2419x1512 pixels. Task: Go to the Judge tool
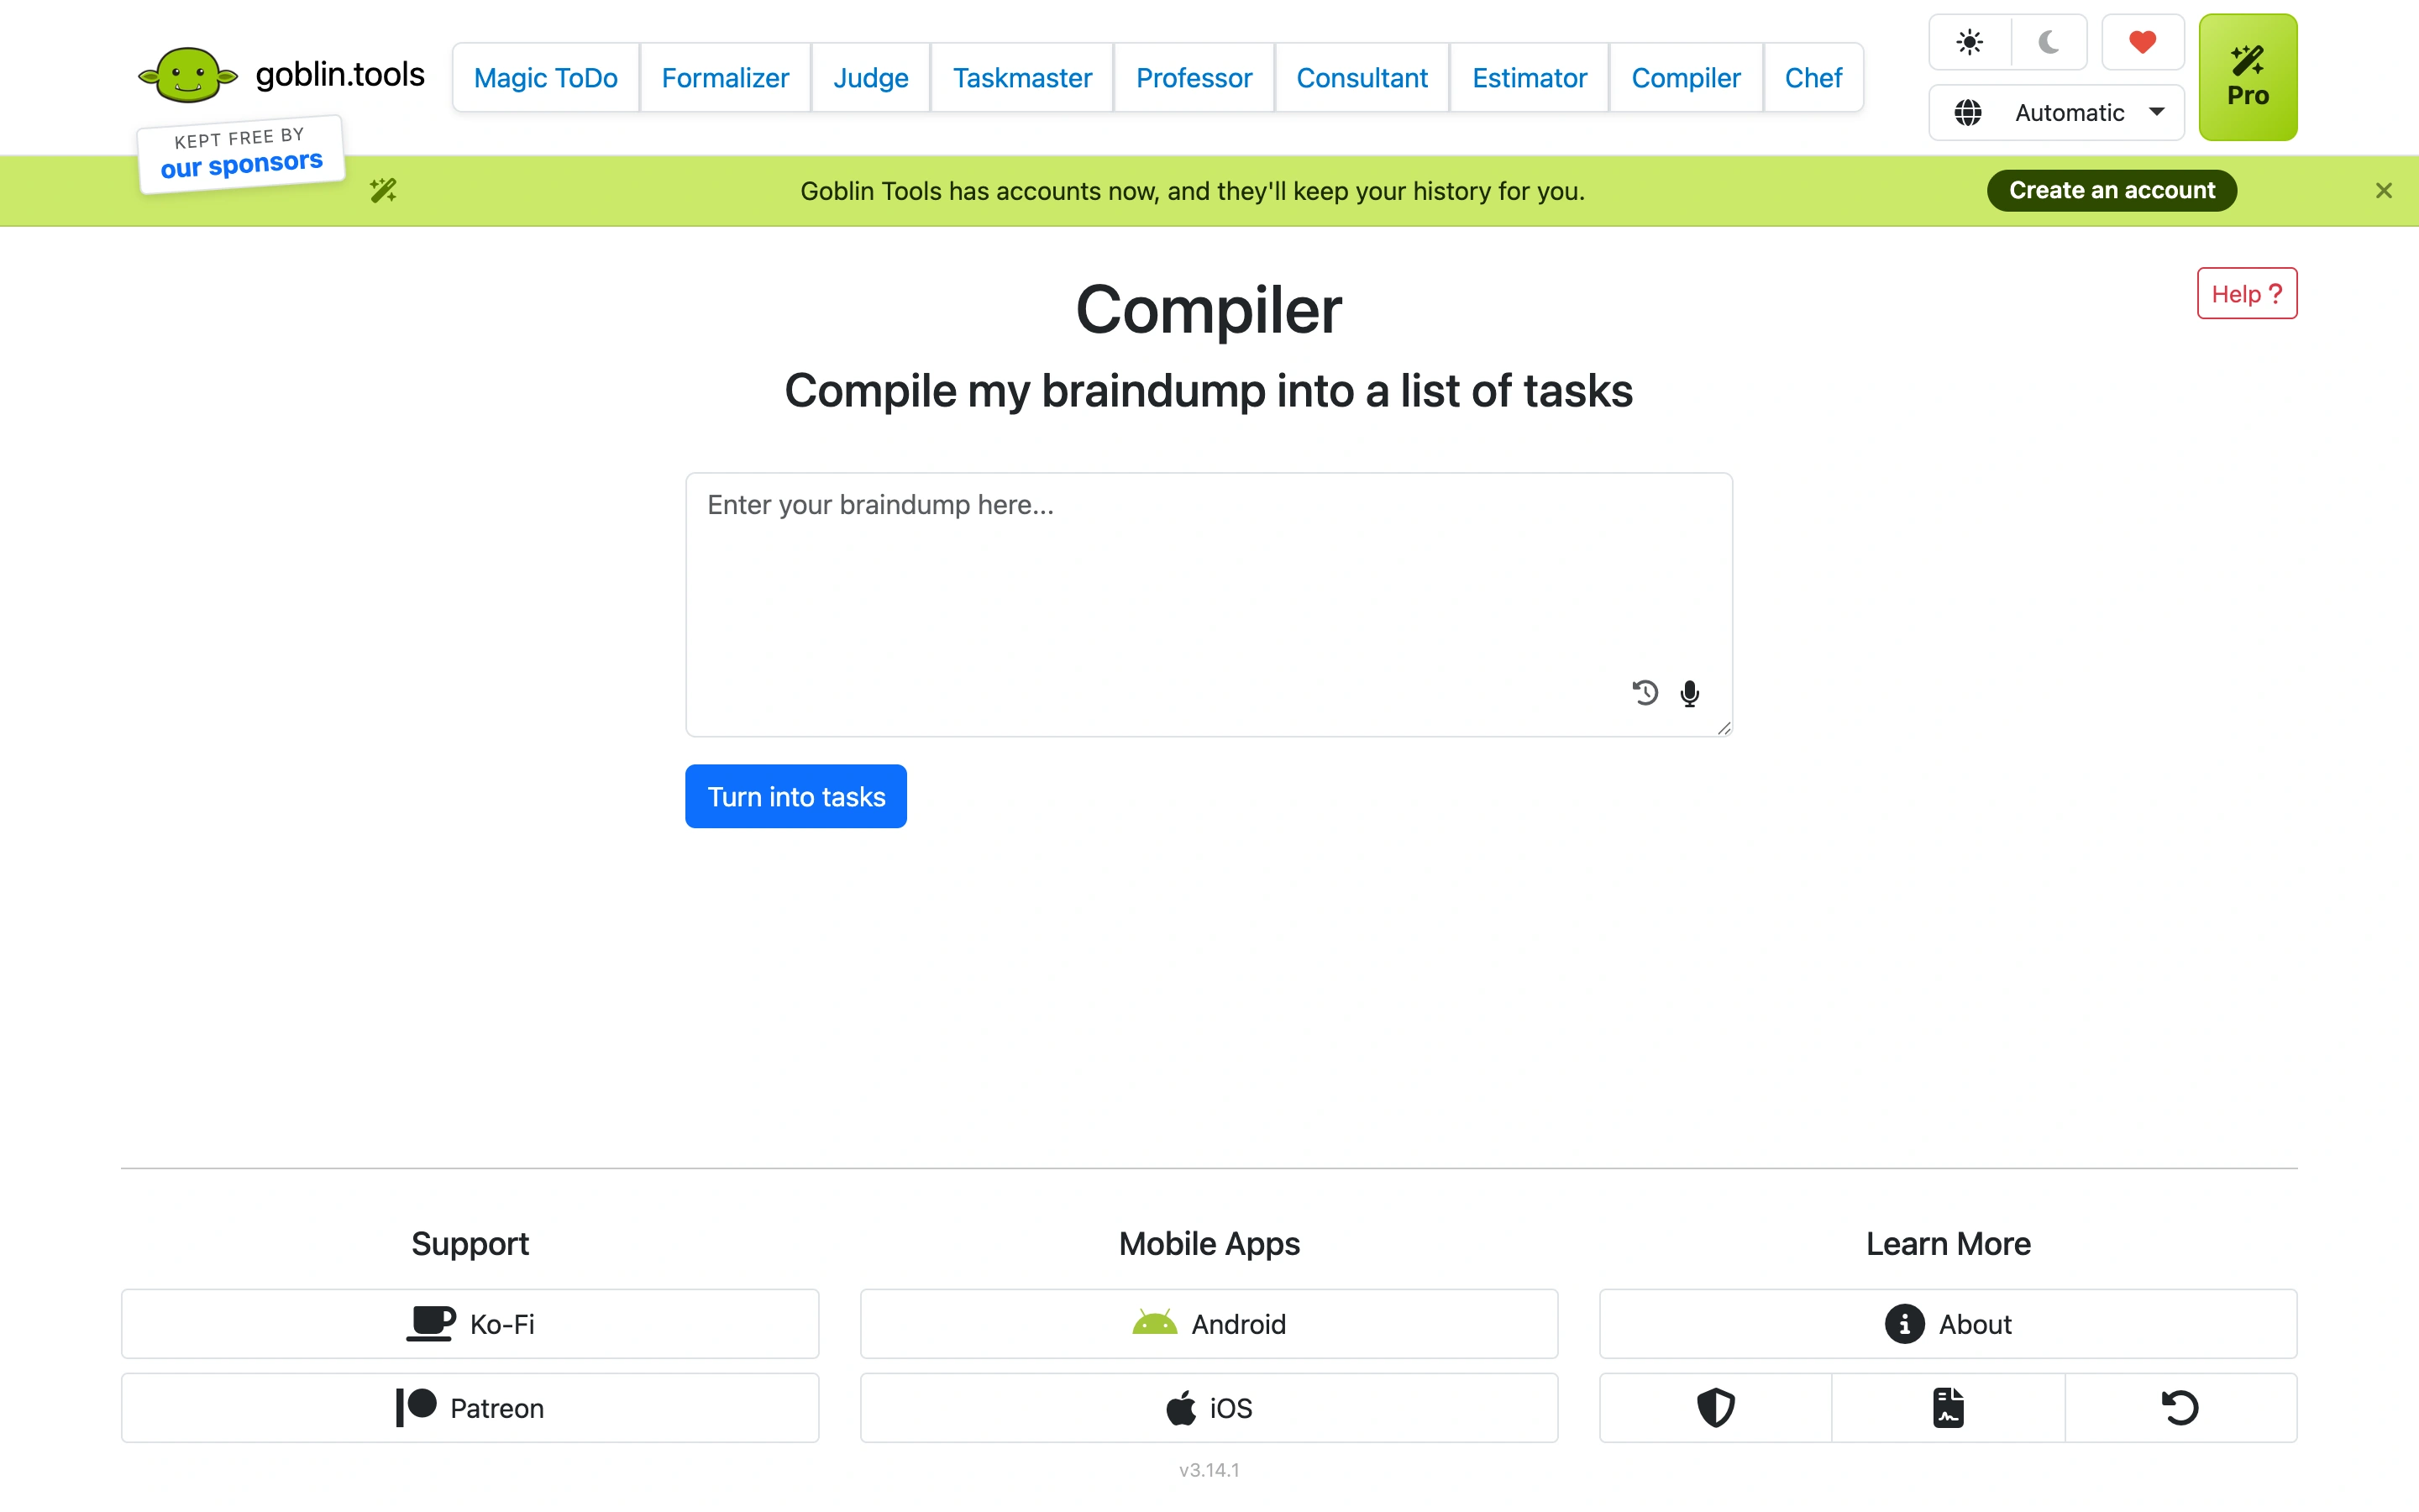(x=871, y=77)
